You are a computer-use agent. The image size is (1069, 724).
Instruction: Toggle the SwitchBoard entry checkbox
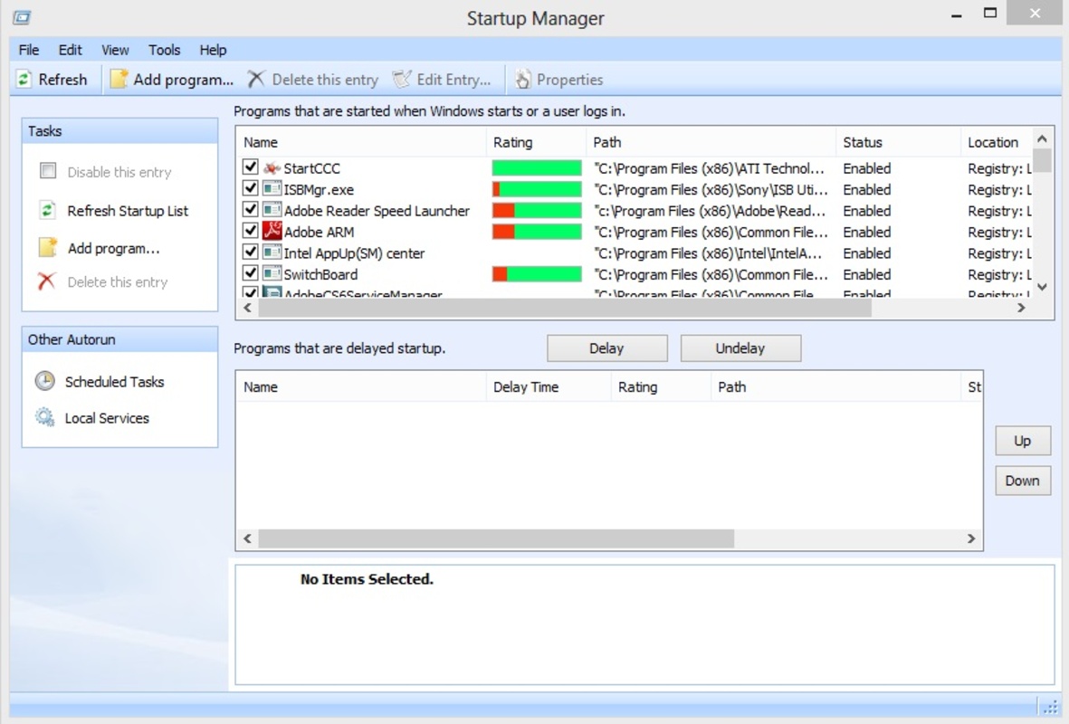pyautogui.click(x=251, y=274)
